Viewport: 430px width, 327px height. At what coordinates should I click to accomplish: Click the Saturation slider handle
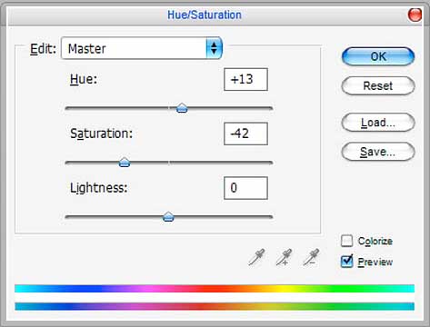tap(125, 162)
